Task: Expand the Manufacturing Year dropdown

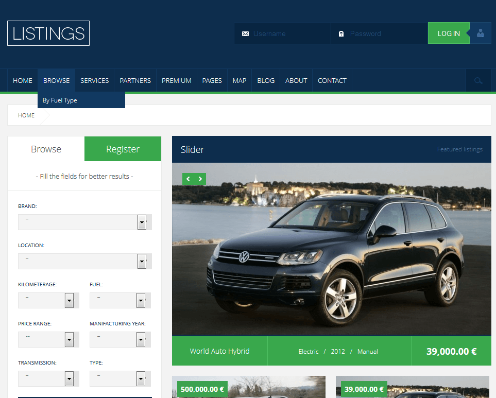Action: click(120, 339)
